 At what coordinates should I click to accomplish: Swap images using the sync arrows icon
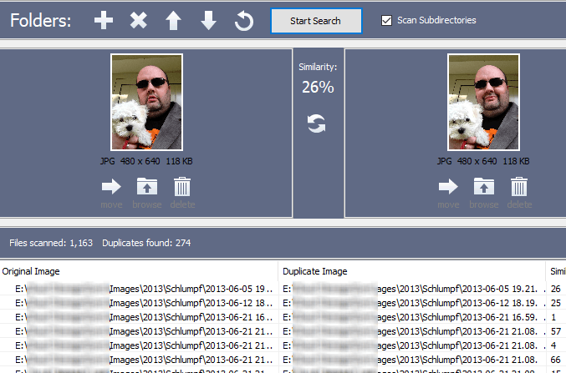pos(317,123)
